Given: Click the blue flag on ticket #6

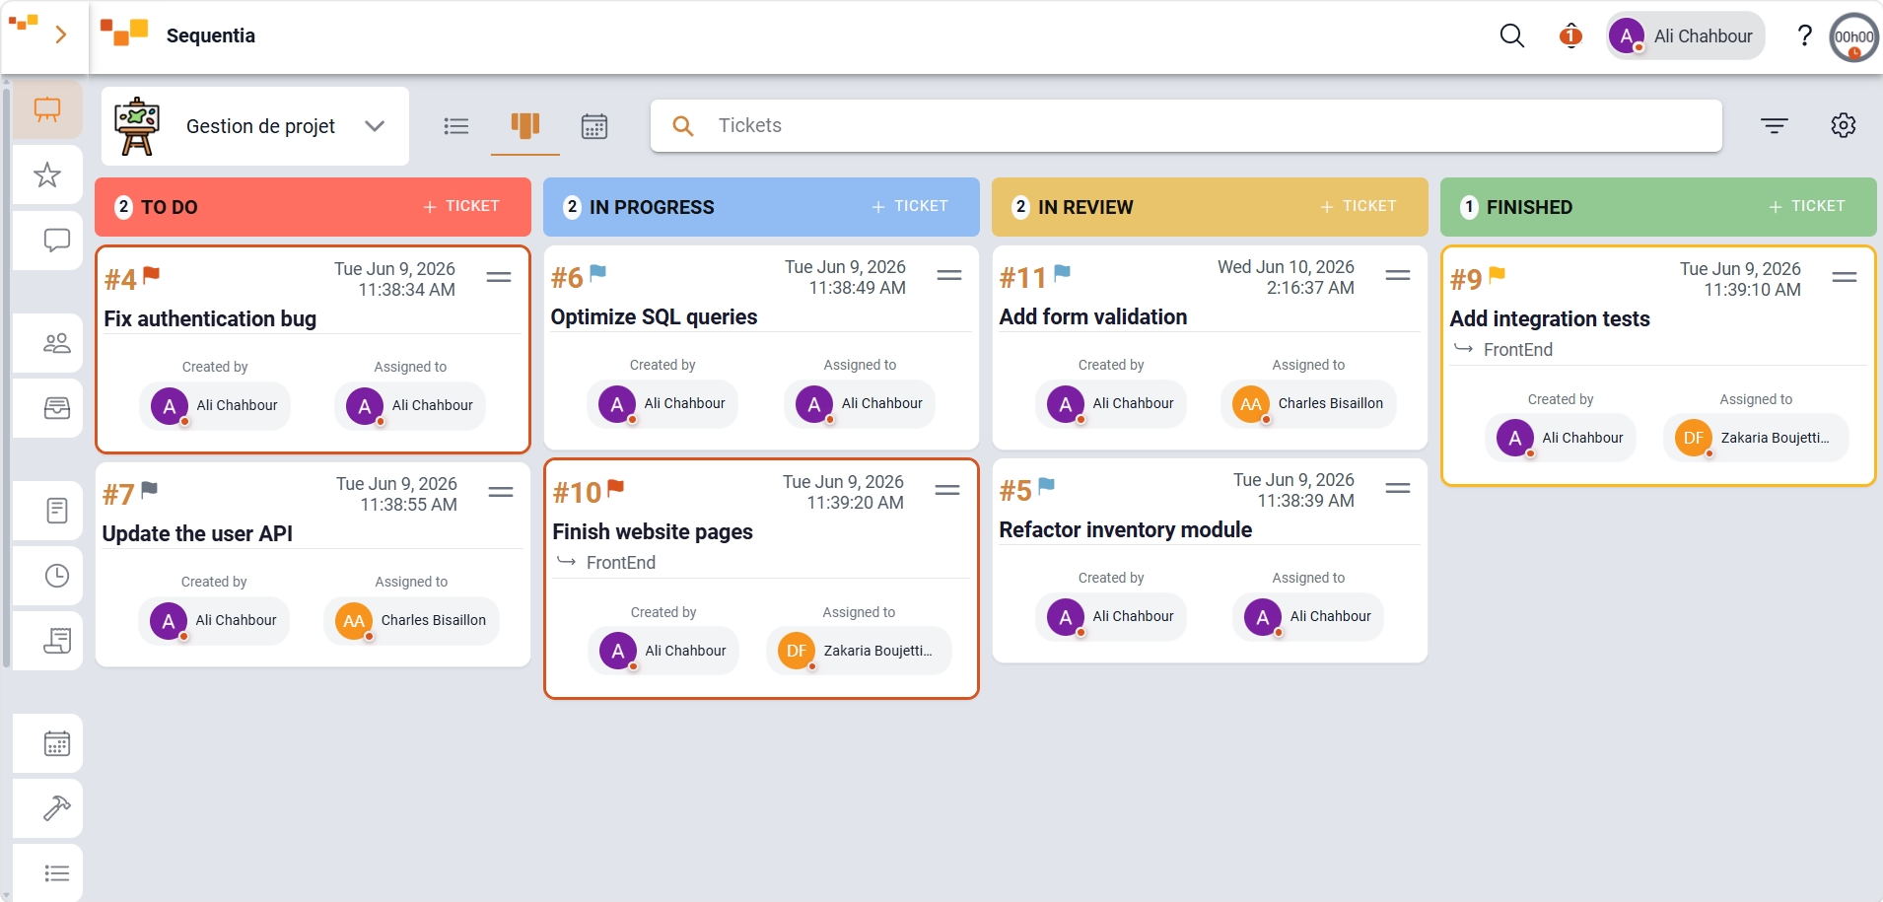Looking at the screenshot, I should tap(597, 274).
